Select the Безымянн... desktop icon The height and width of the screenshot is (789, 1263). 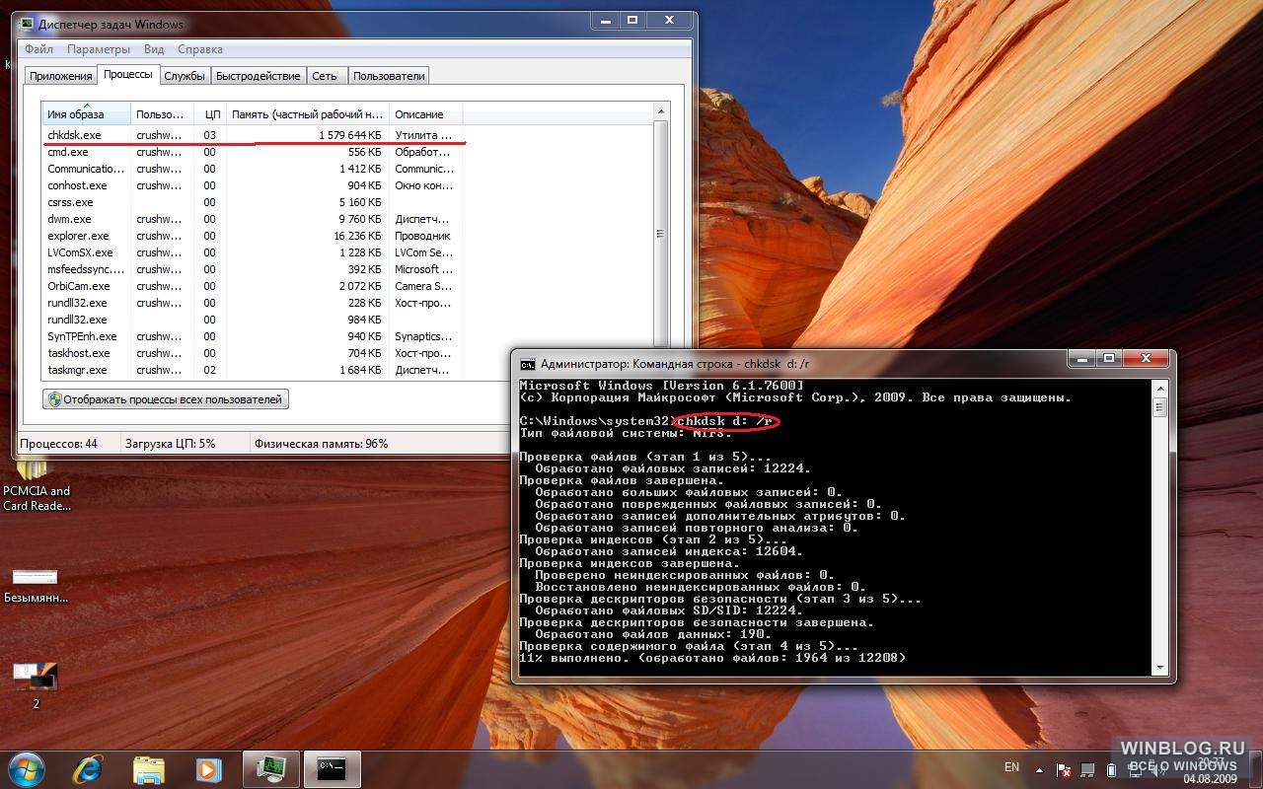coord(36,585)
